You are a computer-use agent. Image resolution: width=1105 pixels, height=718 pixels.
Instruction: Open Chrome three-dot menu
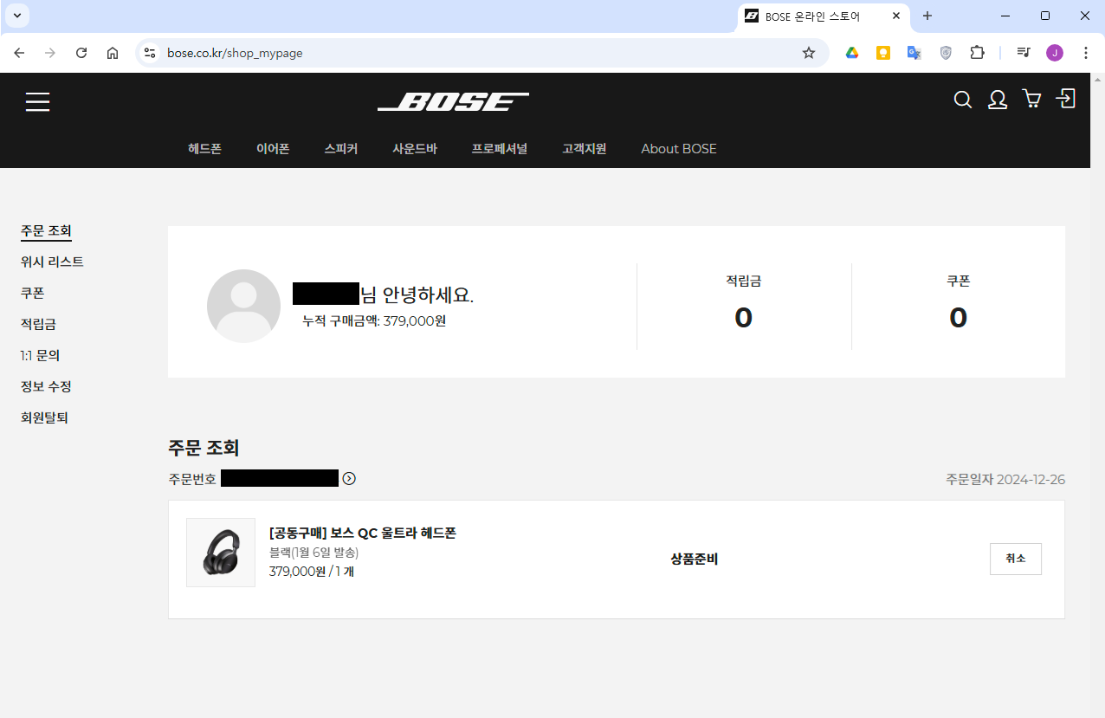coord(1085,53)
